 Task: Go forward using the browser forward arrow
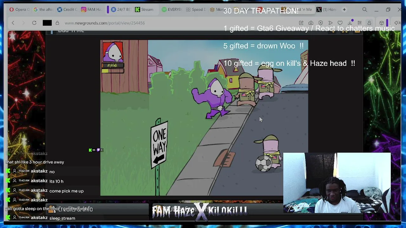coord(23,23)
